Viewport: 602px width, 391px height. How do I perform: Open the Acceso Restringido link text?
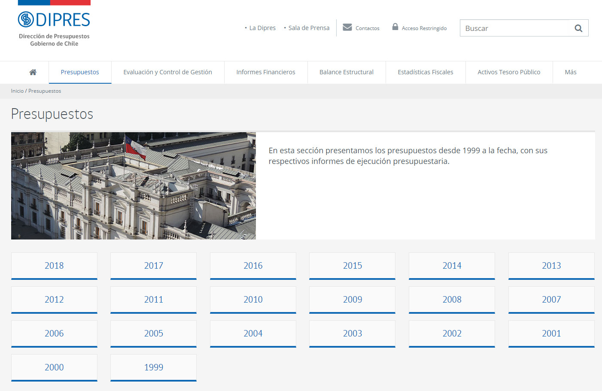click(424, 28)
